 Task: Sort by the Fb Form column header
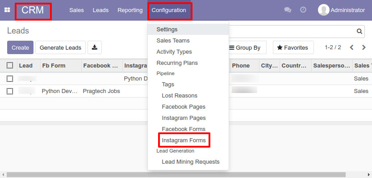pyautogui.click(x=61, y=66)
